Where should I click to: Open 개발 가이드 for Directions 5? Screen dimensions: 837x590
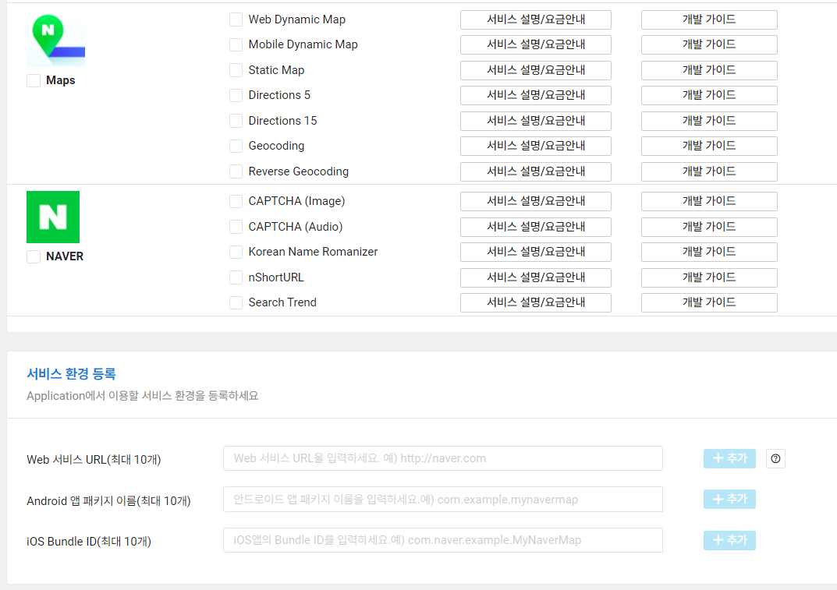pos(709,96)
